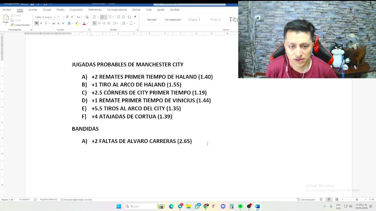Image resolution: width=376 pixels, height=211 pixels.
Task: Switch to web layout view icon
Action: tap(337, 200)
